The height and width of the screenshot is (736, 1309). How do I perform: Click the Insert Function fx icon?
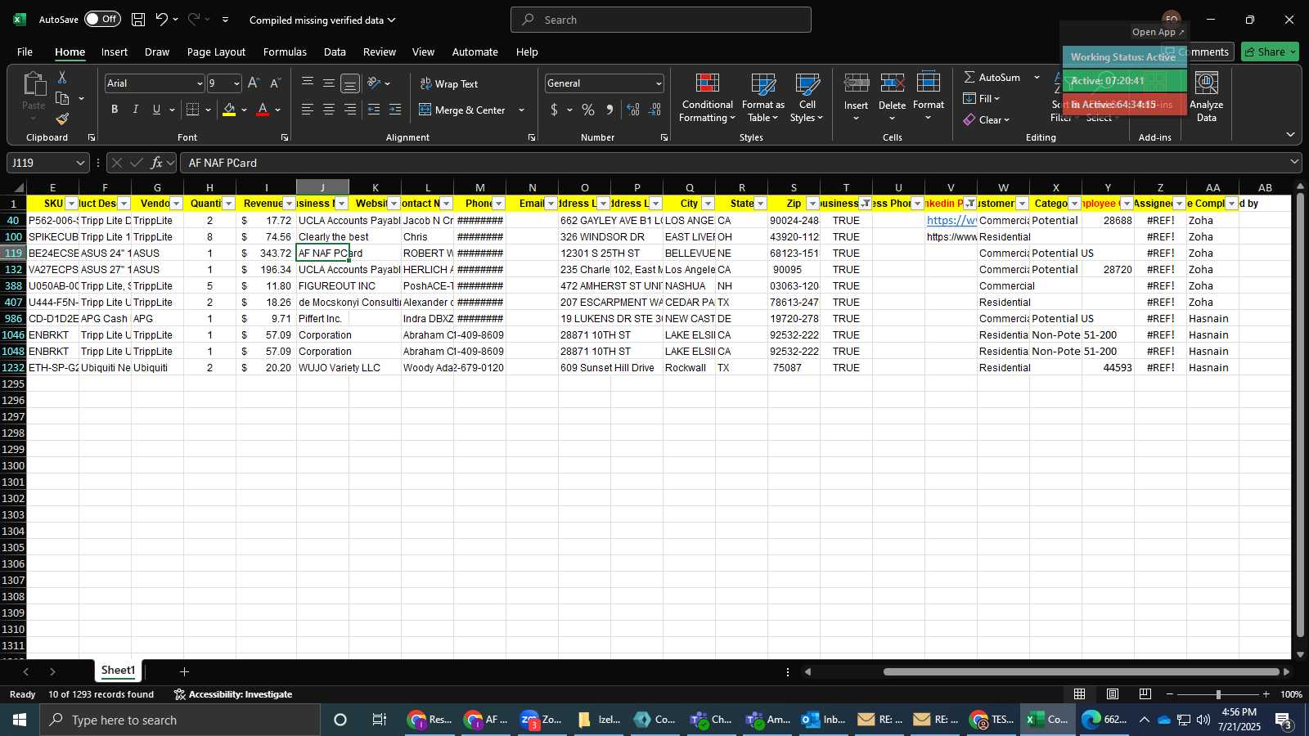(x=157, y=163)
